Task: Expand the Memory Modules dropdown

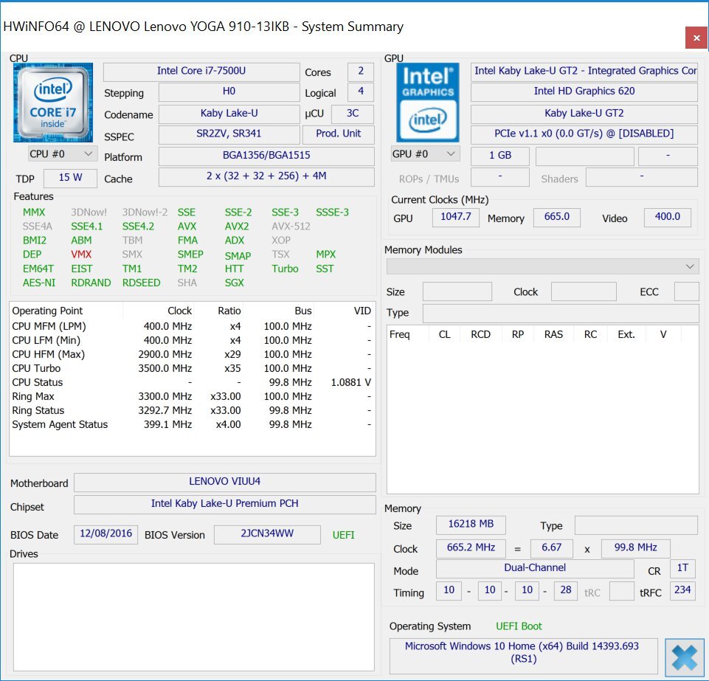Action: 542,266
